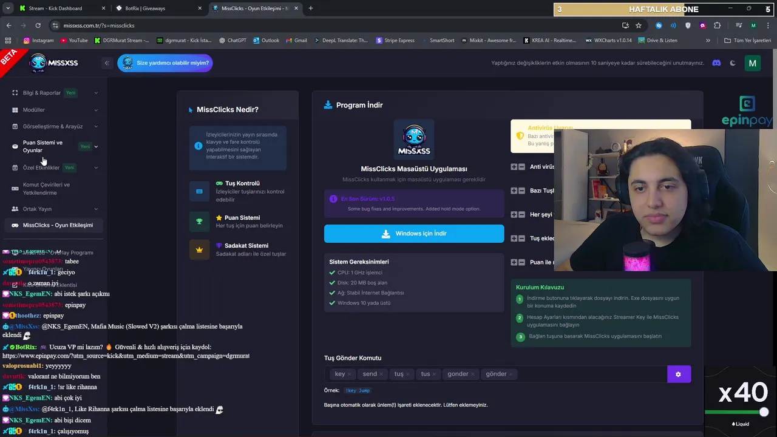Open the purple gear settings button

pos(679,374)
